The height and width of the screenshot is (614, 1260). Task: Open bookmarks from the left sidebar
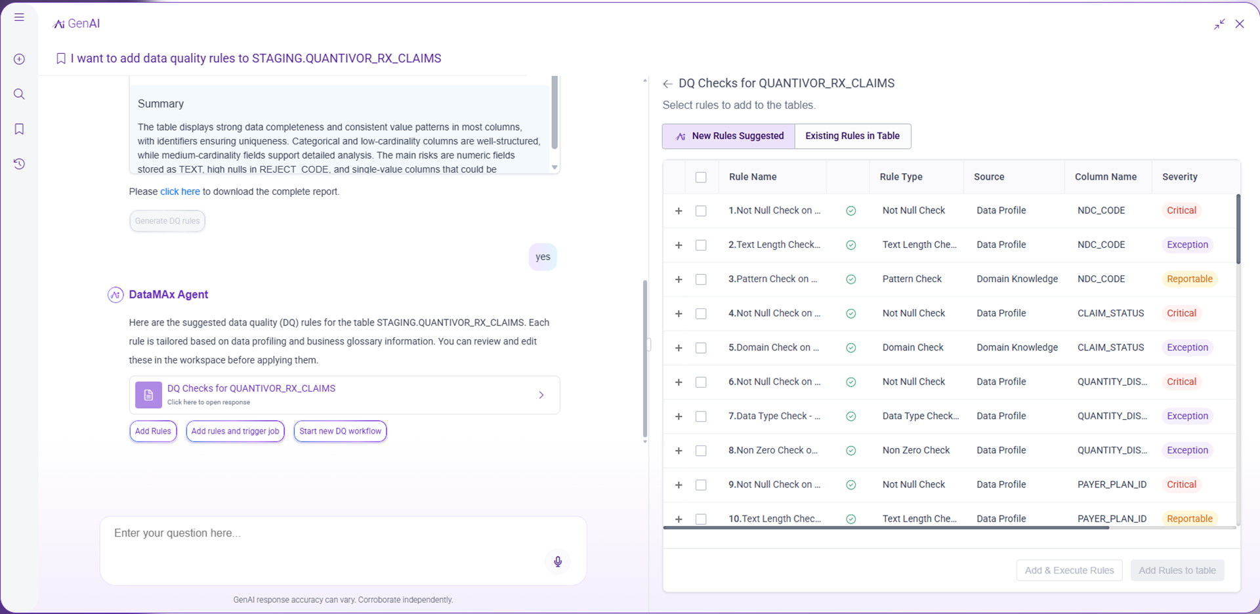tap(19, 129)
